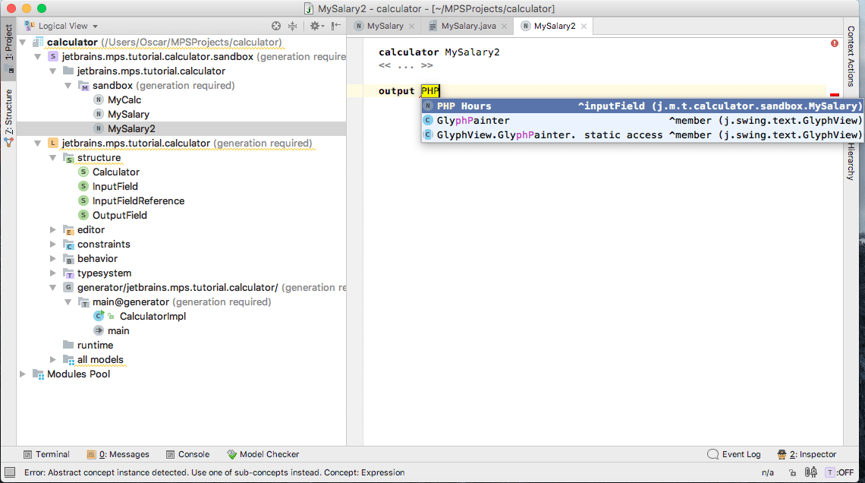
Task: Choose PHP Hours completion suggestion
Action: [642, 106]
